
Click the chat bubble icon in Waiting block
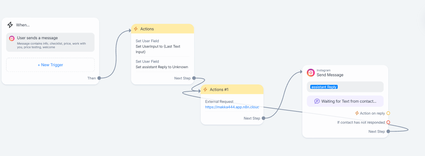317,101
